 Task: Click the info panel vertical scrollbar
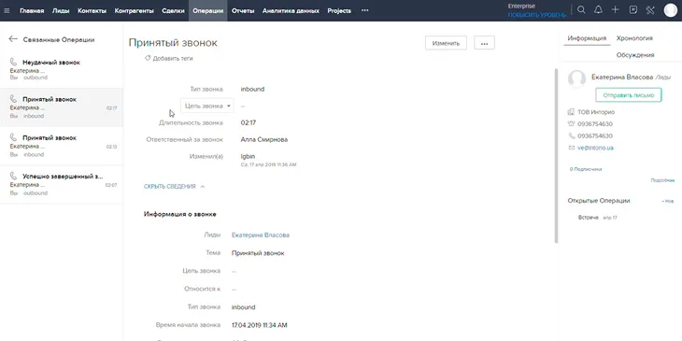556,155
